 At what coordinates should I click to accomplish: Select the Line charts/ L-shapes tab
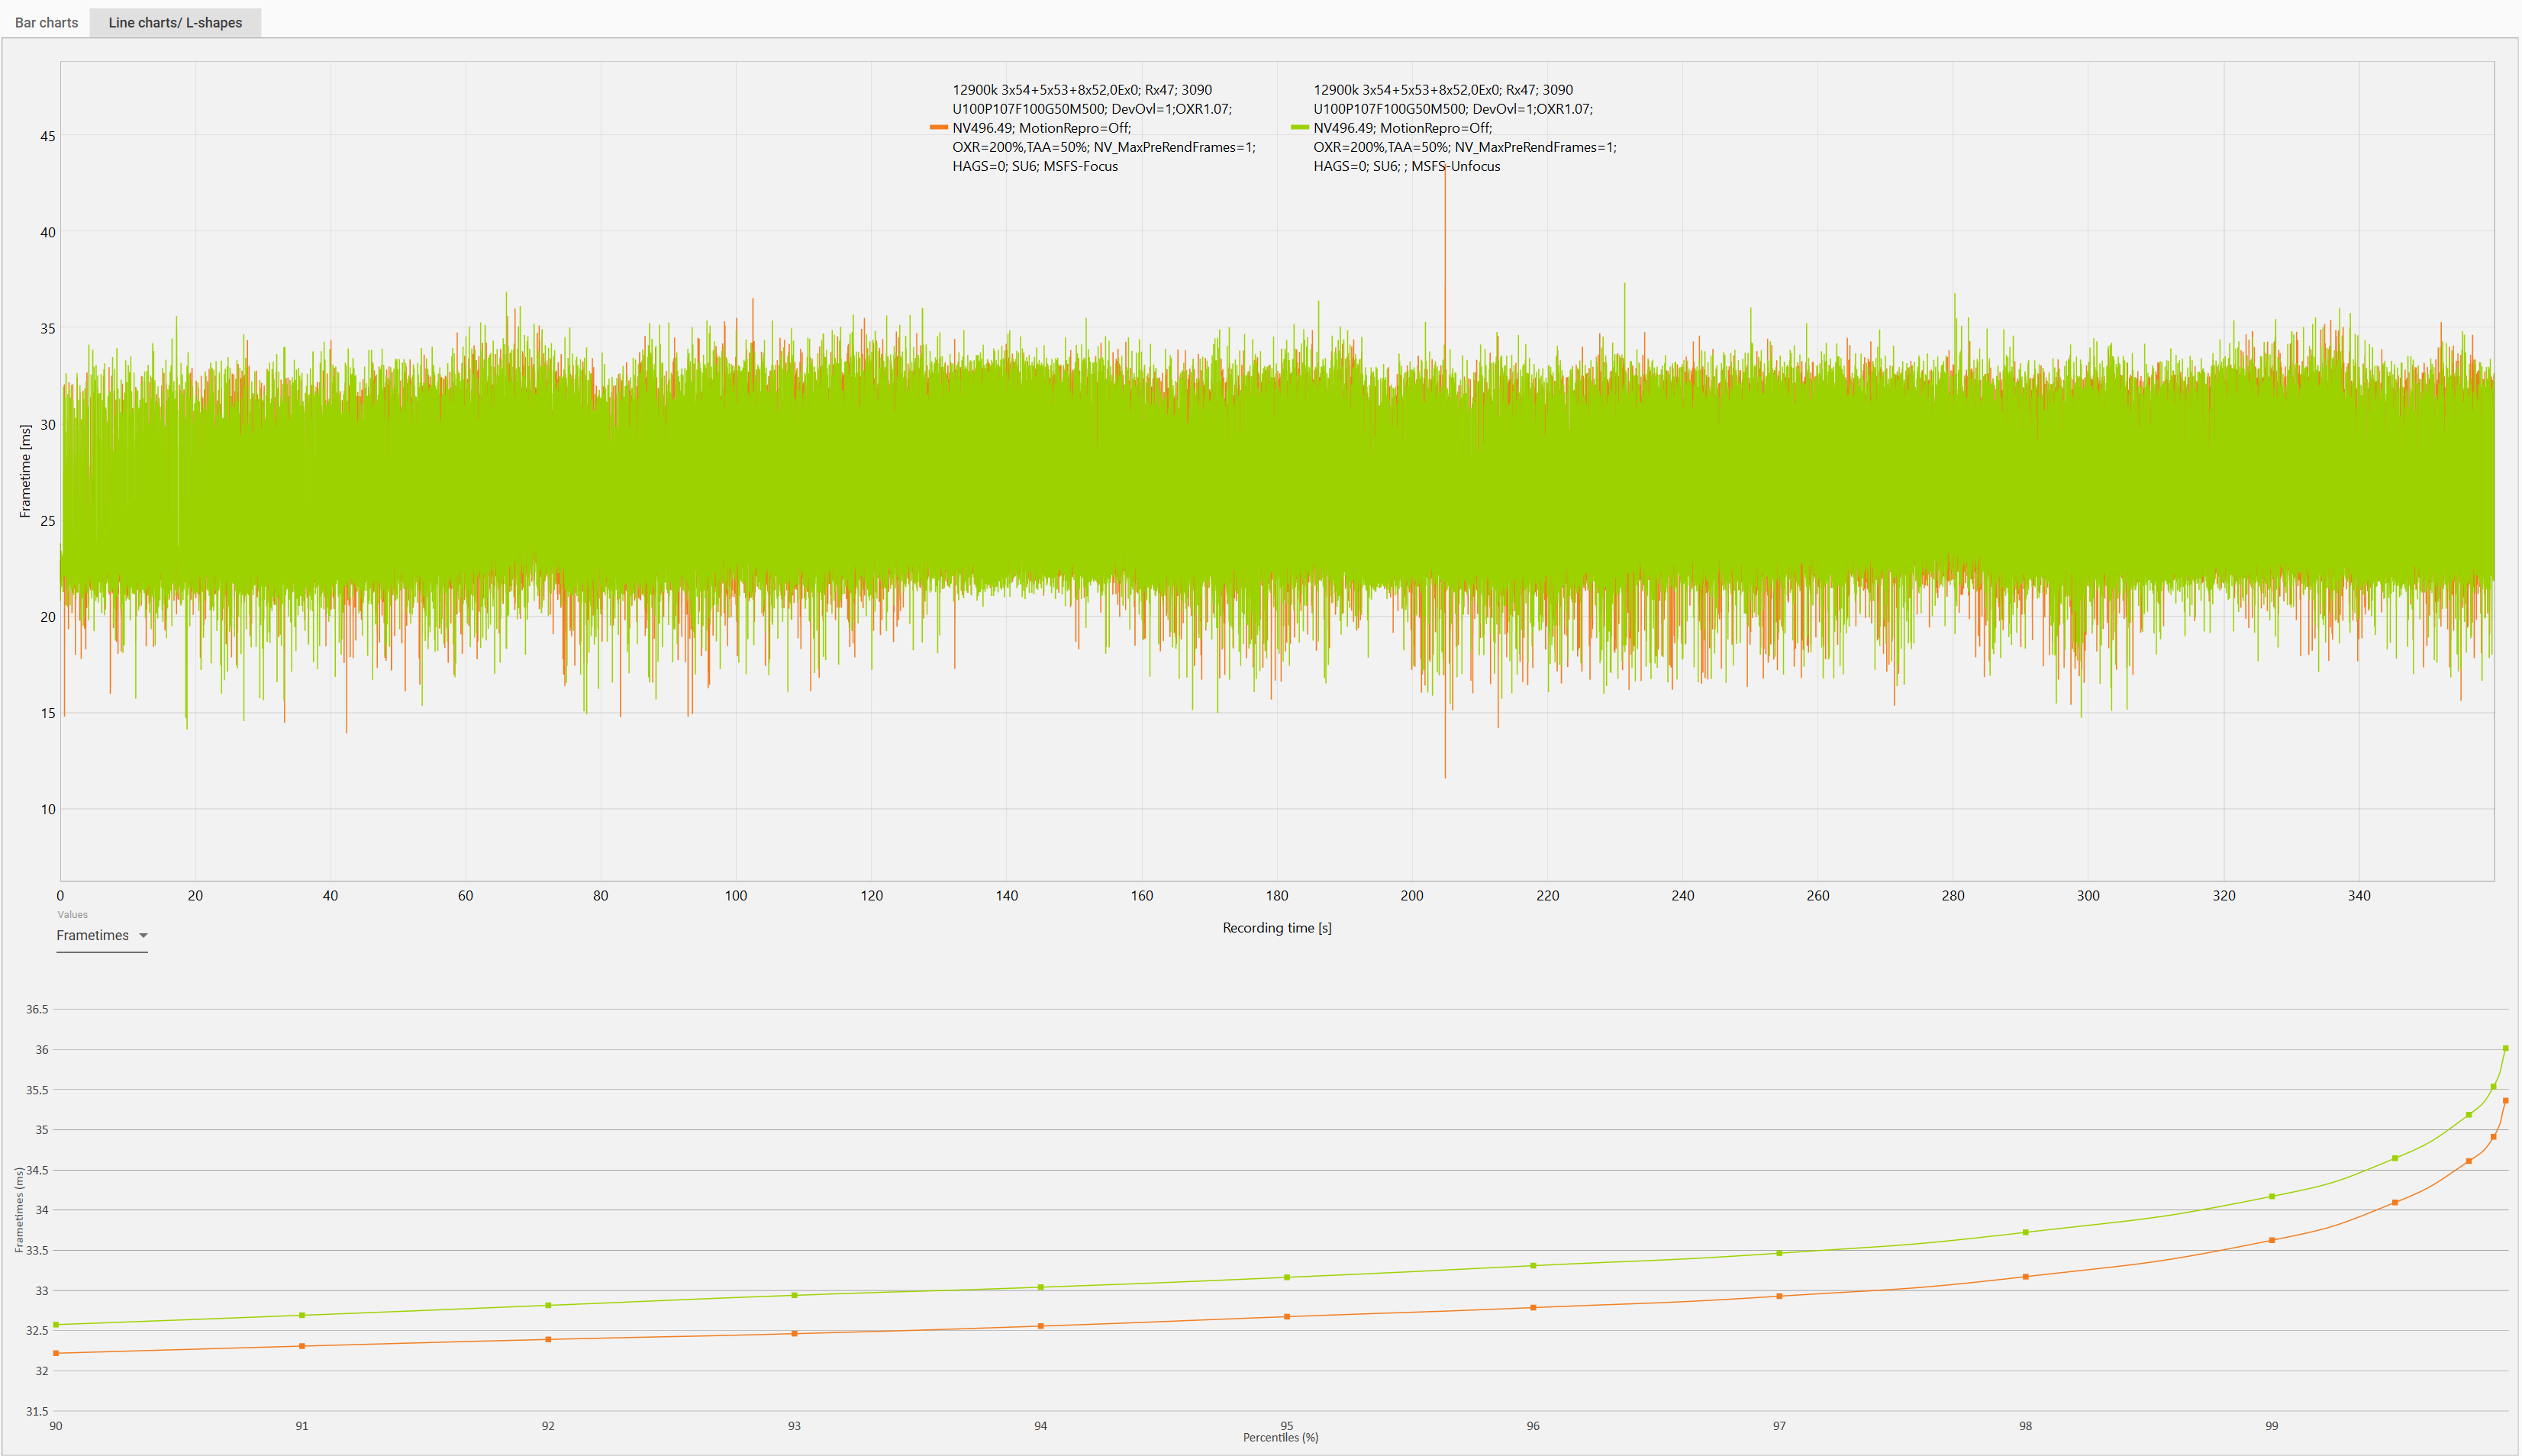click(175, 22)
